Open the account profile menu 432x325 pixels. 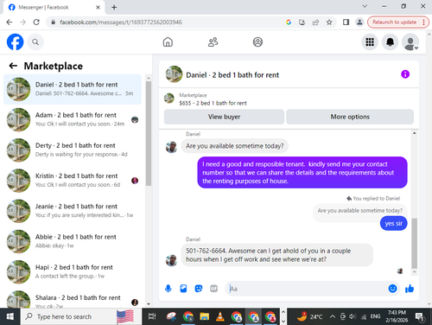(410, 42)
